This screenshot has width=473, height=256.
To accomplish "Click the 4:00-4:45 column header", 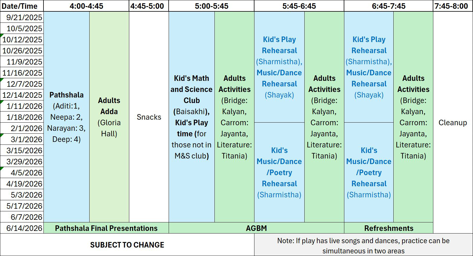I will coord(86,6).
